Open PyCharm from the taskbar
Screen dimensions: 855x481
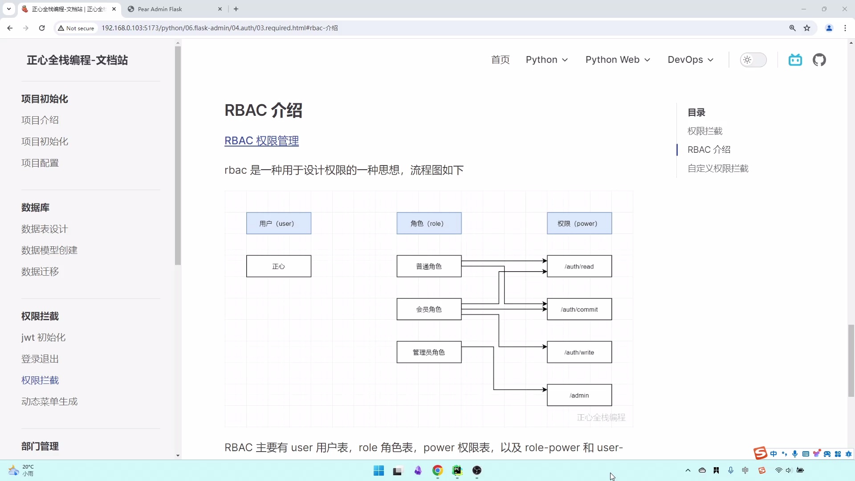458,471
